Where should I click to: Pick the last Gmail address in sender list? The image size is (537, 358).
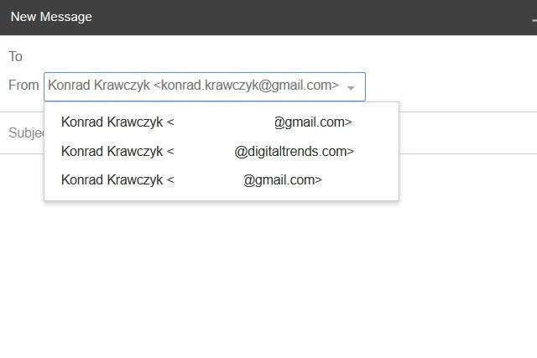(192, 180)
